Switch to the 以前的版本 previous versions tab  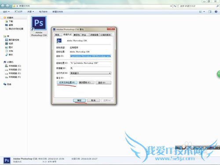[x=106, y=35]
